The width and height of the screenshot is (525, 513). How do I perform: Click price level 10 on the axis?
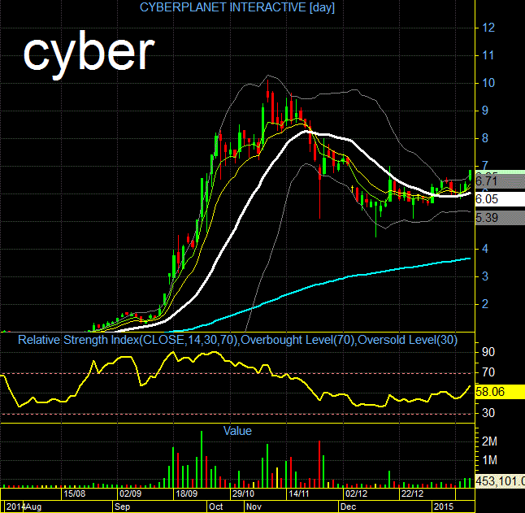(x=488, y=83)
